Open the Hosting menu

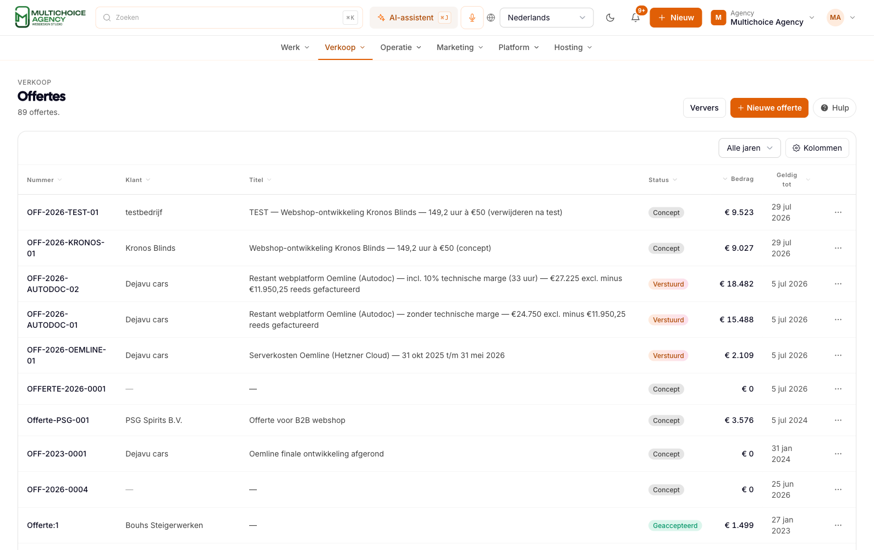click(573, 47)
